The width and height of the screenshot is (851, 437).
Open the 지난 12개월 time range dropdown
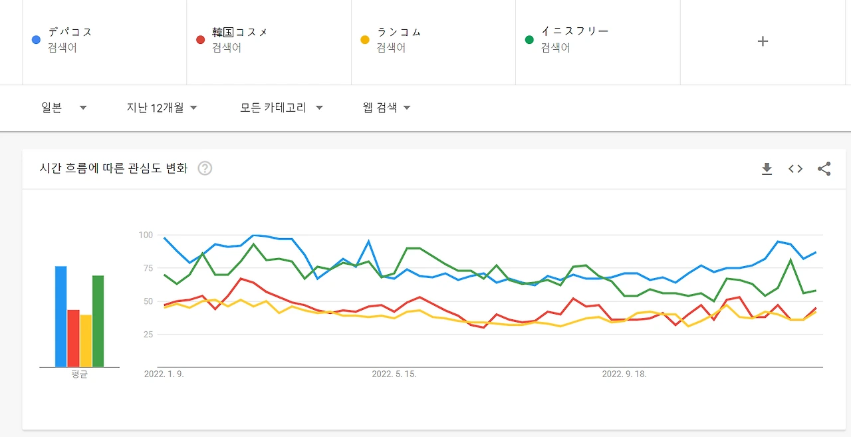point(162,108)
